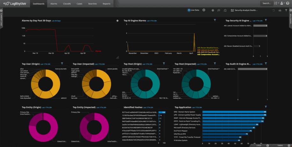Open the INSPECTOR side panel label
Viewport: 292px width, 147px height.
point(290,19)
